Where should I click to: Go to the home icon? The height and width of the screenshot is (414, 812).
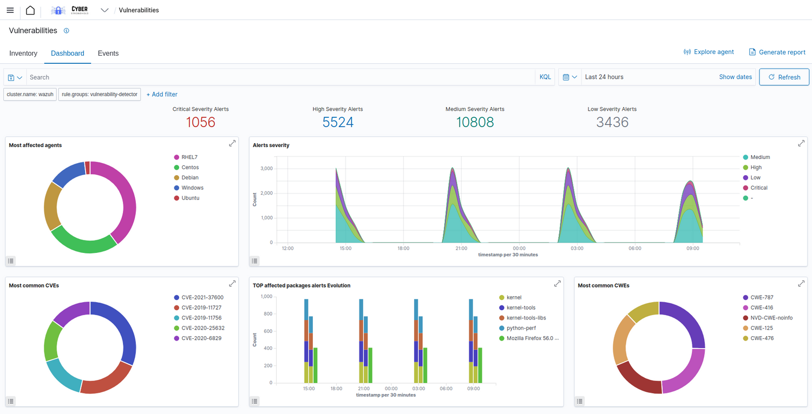click(x=30, y=10)
